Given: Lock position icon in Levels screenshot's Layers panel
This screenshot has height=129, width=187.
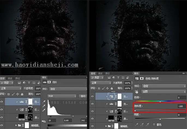Looking at the screenshot, I should click(x=17, y=94).
